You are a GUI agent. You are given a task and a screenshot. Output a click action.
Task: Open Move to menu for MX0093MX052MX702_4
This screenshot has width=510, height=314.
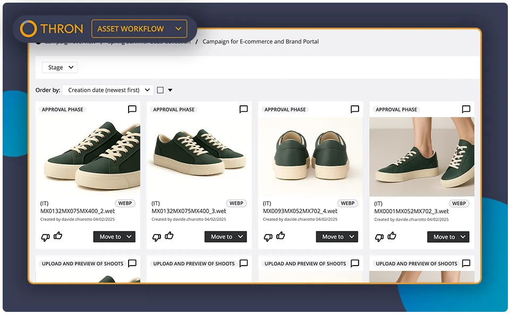click(x=337, y=237)
